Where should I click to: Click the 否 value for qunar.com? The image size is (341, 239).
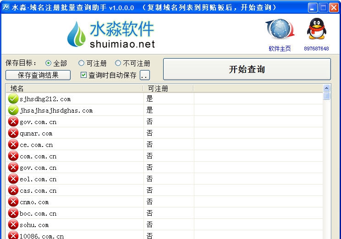click(149, 133)
